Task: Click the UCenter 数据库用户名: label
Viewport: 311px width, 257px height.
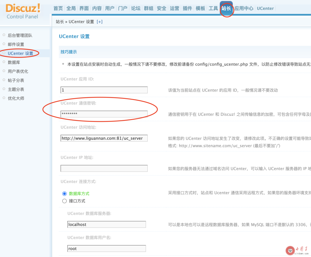Action: [x=89, y=238]
